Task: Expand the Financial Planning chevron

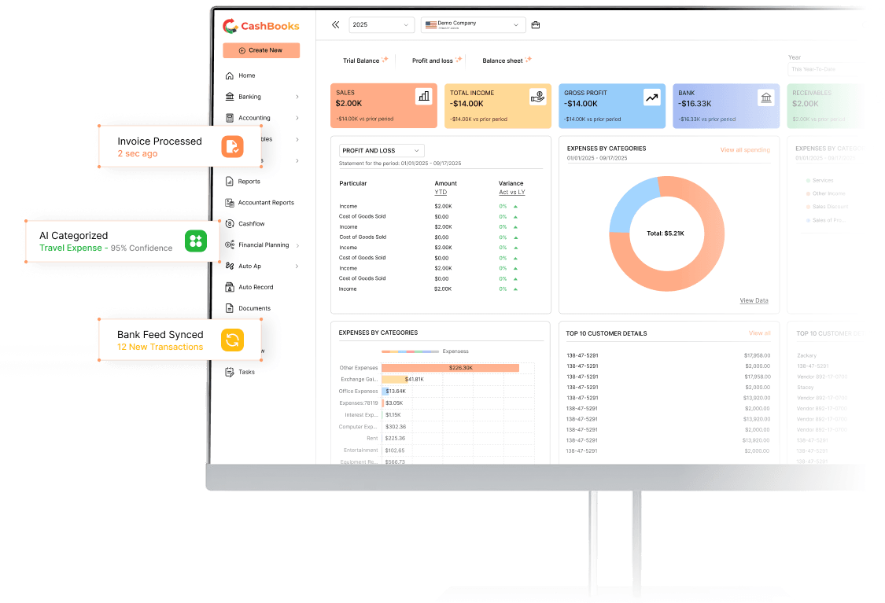Action: coord(297,245)
